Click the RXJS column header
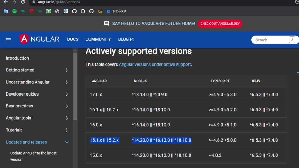Image resolution: width=299 pixels, height=168 pixels. [x=256, y=81]
